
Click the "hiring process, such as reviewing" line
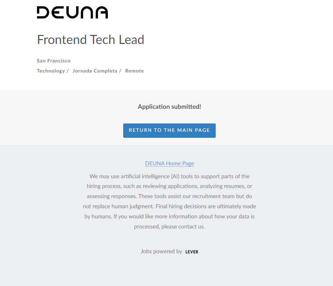[x=169, y=186]
